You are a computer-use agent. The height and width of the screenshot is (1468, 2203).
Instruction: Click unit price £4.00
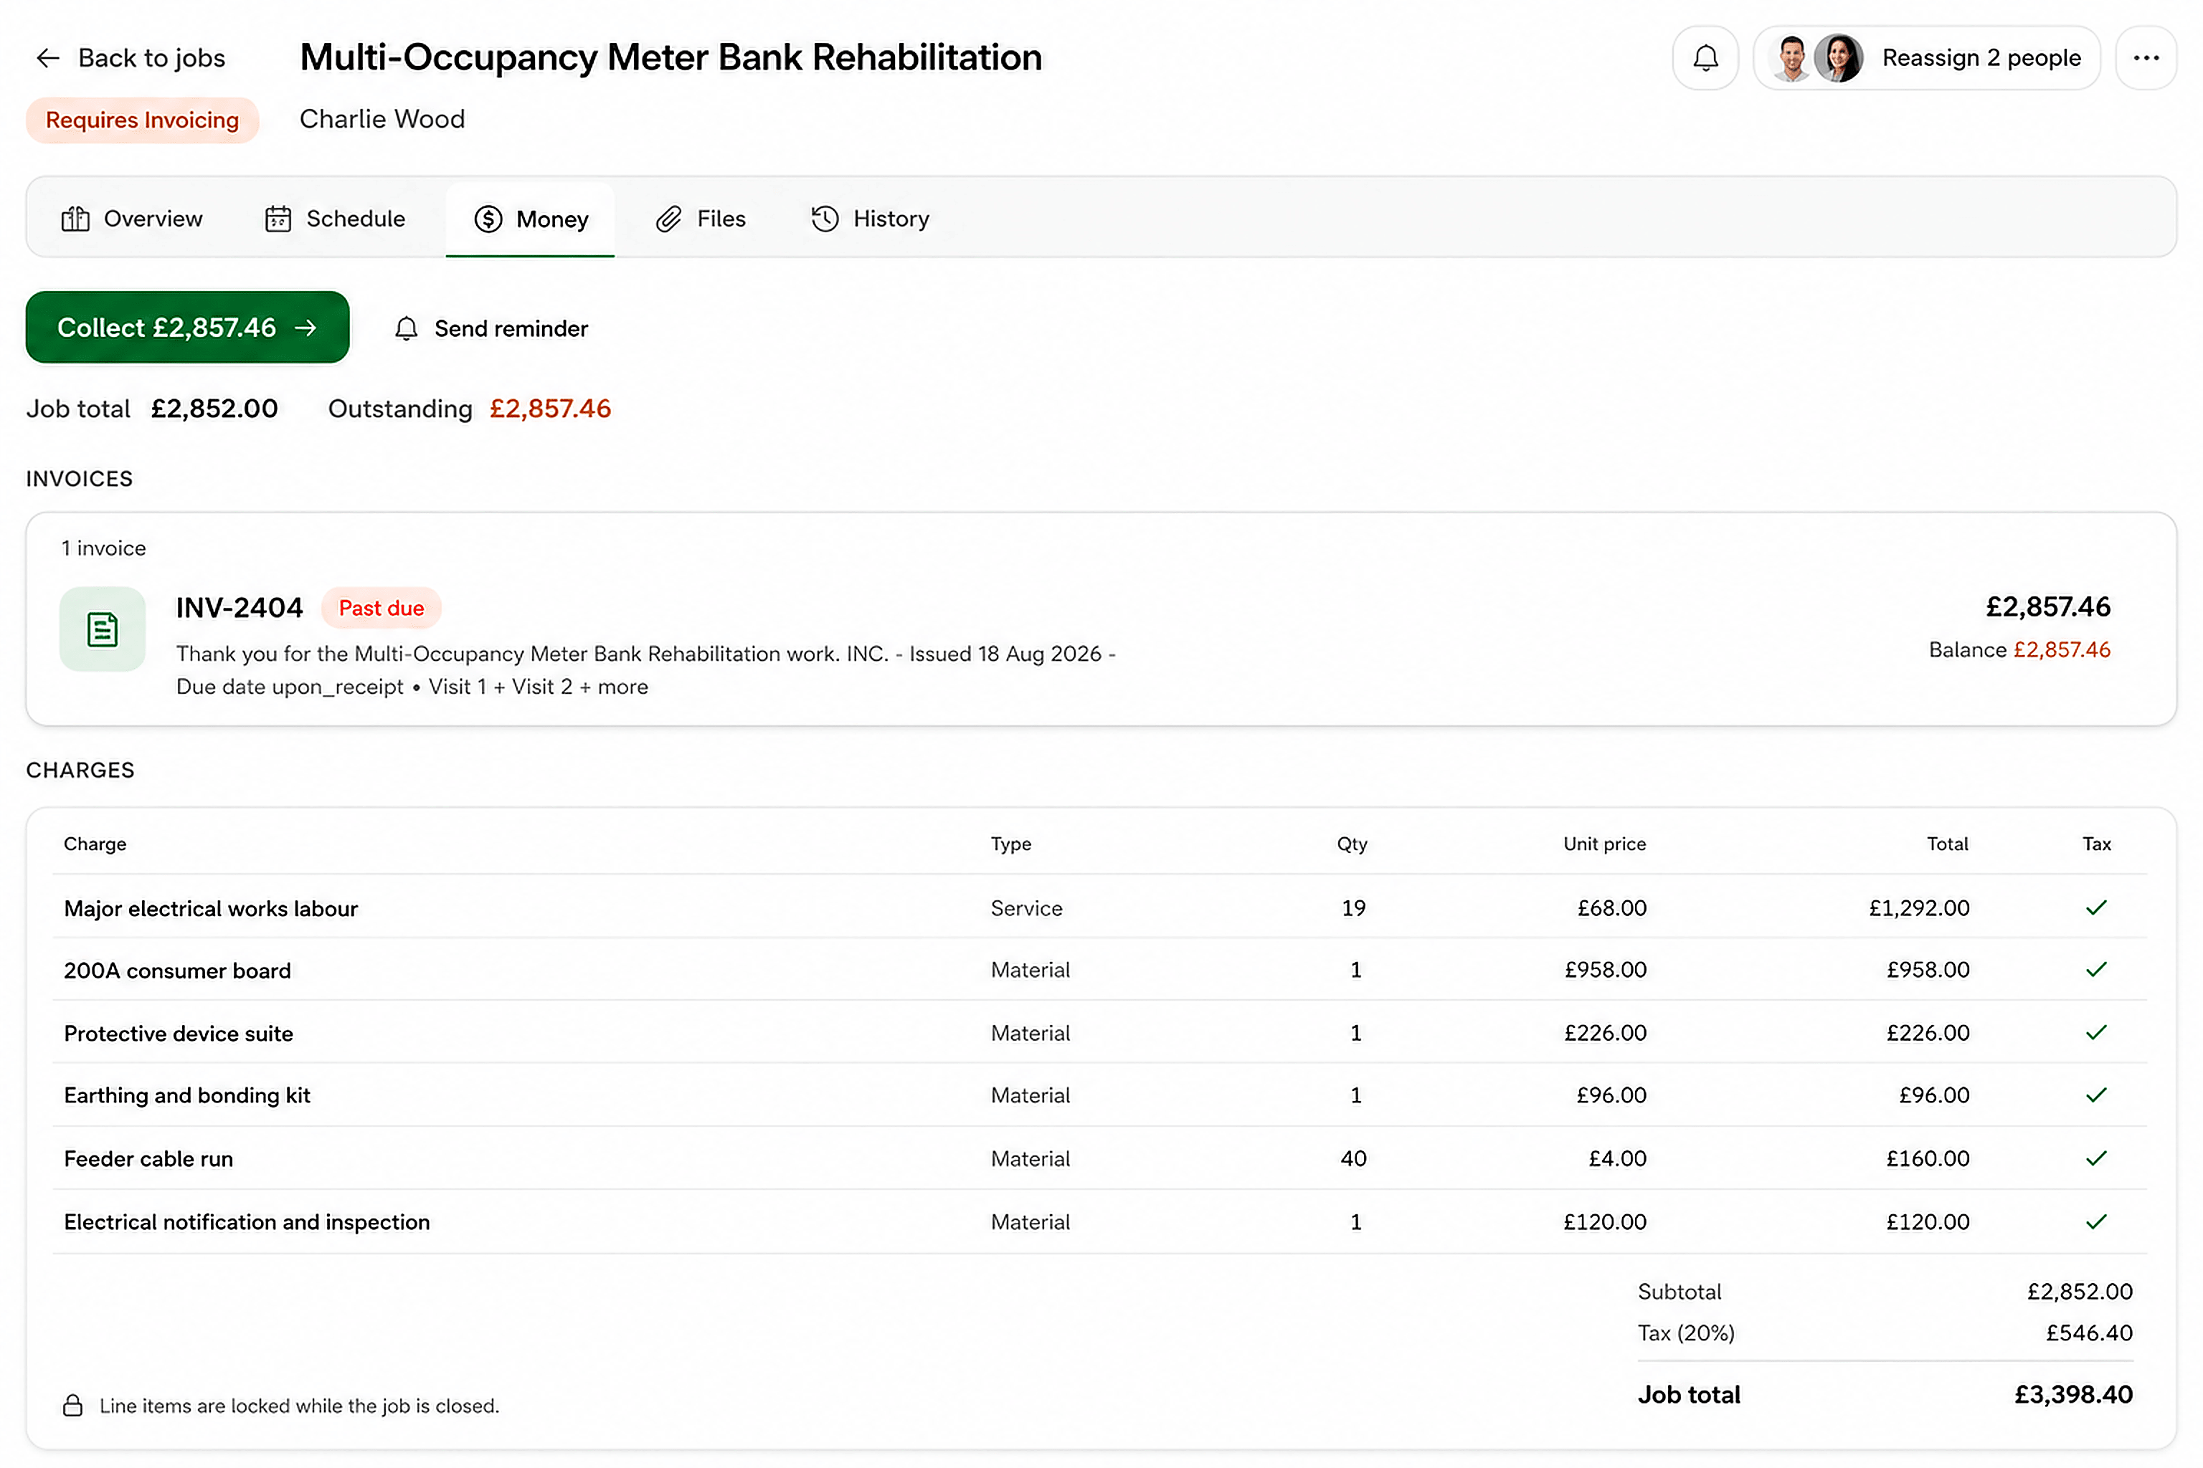(1618, 1159)
